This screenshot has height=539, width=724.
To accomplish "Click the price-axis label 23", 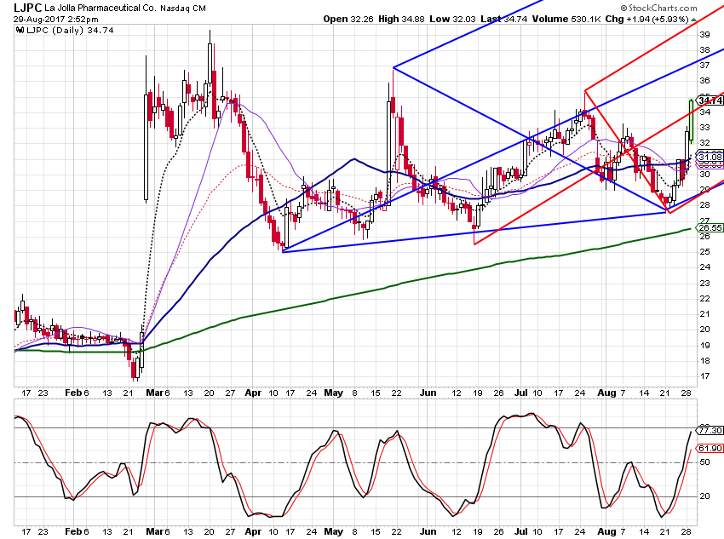I will [x=704, y=284].
